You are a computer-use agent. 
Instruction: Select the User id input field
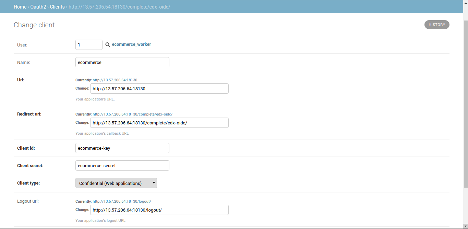[89, 44]
